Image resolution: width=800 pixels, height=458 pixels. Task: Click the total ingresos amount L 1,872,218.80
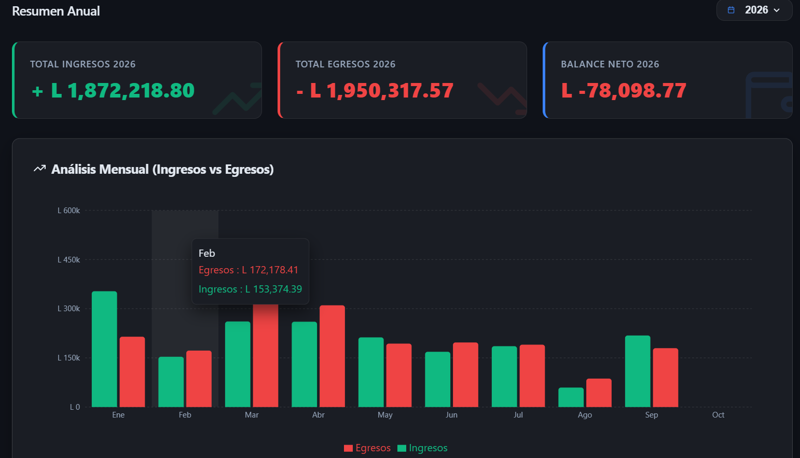tap(113, 91)
